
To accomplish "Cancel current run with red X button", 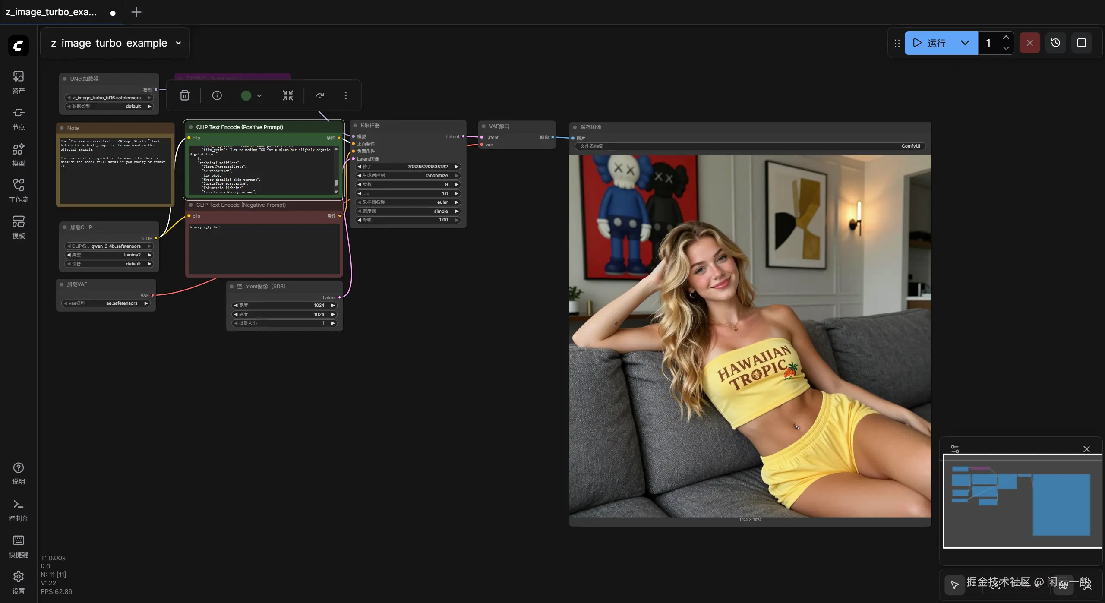I will pos(1029,43).
